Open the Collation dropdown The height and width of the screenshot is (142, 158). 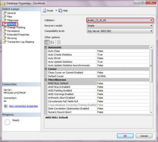[120, 20]
